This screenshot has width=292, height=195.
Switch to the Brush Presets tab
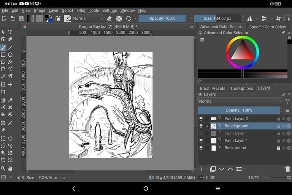pos(213,88)
